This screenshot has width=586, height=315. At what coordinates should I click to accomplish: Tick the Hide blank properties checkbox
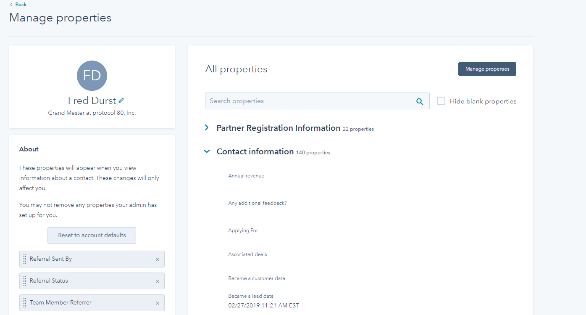(441, 101)
